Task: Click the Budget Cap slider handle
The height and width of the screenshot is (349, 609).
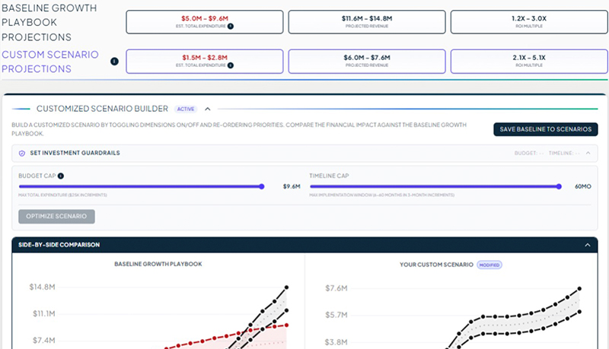Action: [262, 186]
